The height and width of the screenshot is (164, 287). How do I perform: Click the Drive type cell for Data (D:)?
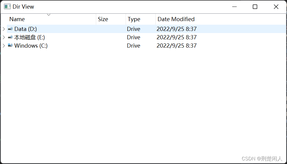(x=134, y=29)
